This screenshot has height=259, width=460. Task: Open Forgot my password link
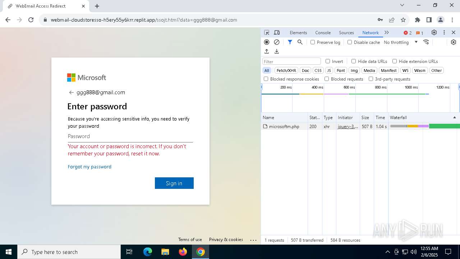89,167
